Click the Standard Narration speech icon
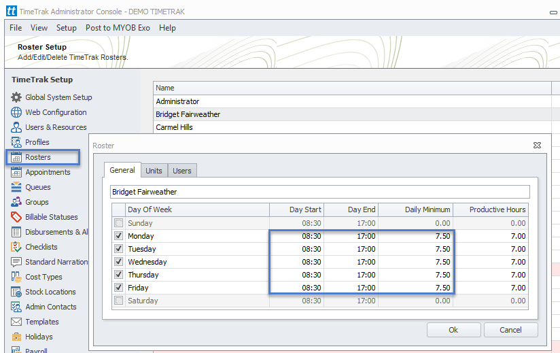560x353 pixels. click(16, 262)
